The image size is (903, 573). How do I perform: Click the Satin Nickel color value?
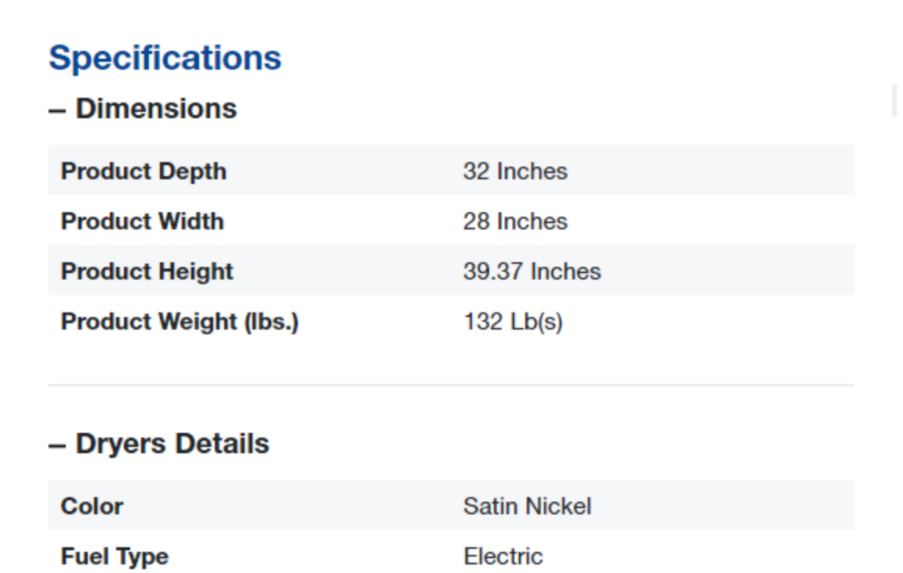pos(527,506)
